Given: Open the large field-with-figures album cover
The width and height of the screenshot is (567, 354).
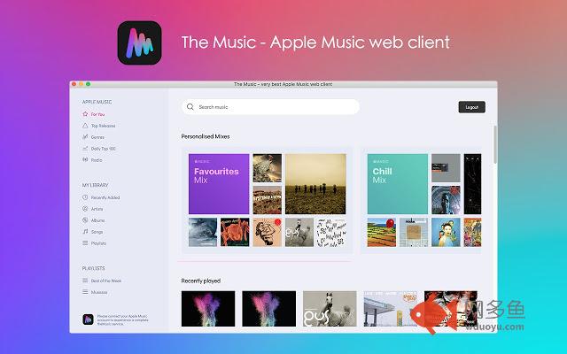Looking at the screenshot, I should point(315,184).
